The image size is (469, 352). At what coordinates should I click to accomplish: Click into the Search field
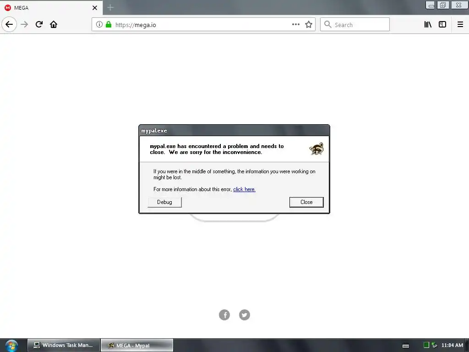tap(355, 25)
